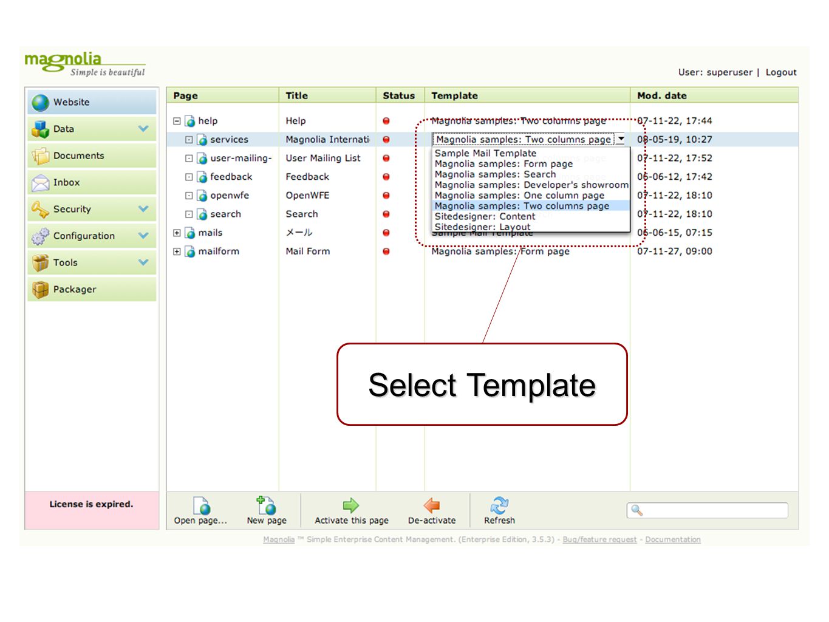Click the New page icon
This screenshot has width=829, height=622.
266,505
